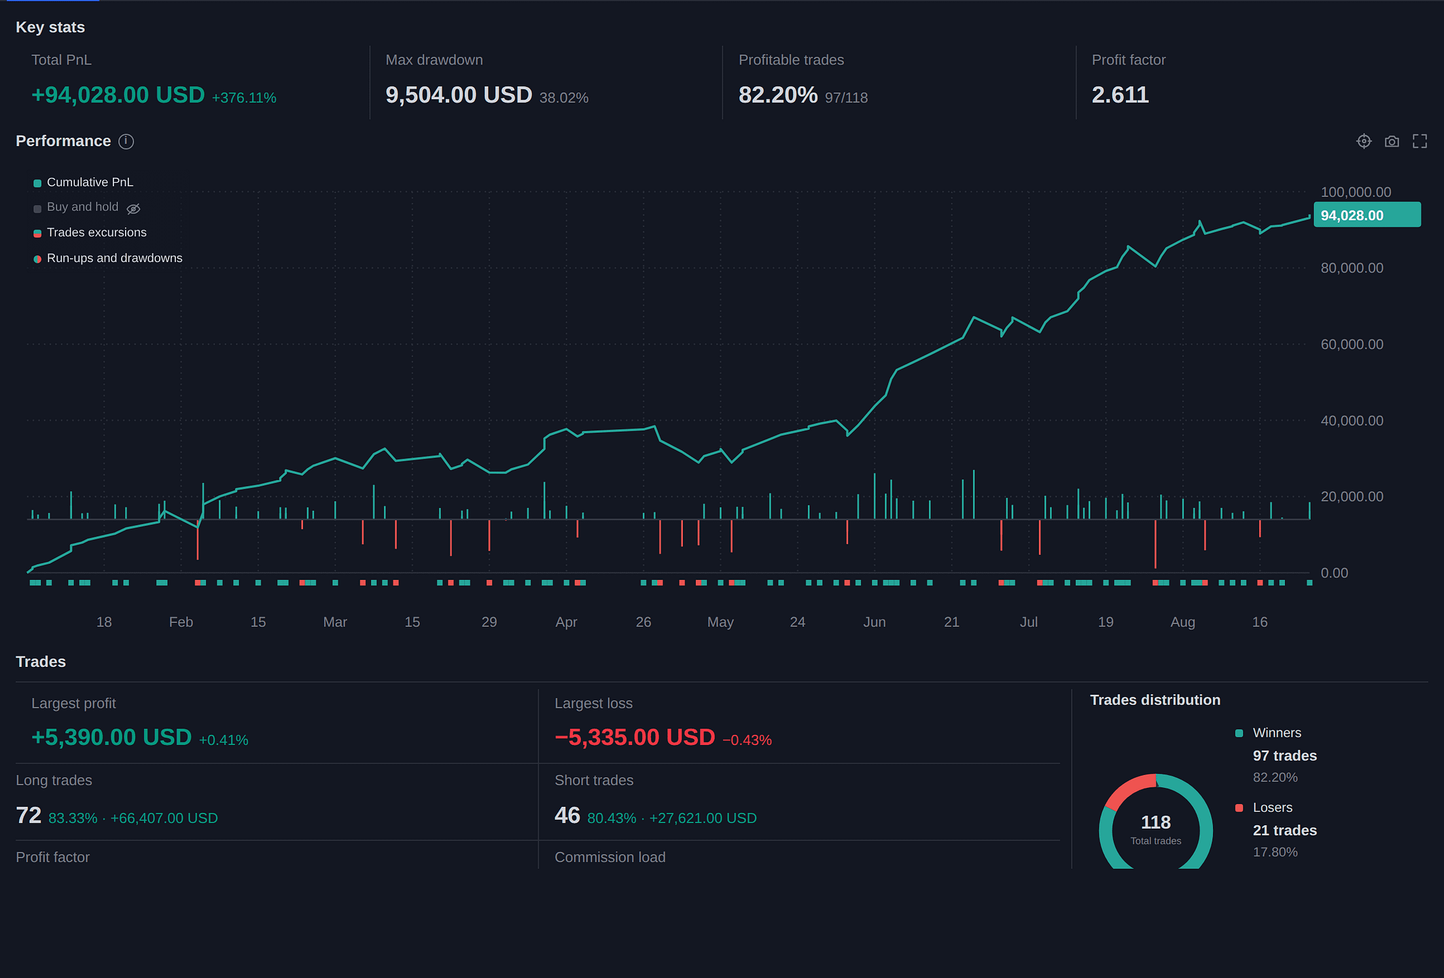
Task: Click the 100,000.00 y-axis label
Action: coord(1355,192)
